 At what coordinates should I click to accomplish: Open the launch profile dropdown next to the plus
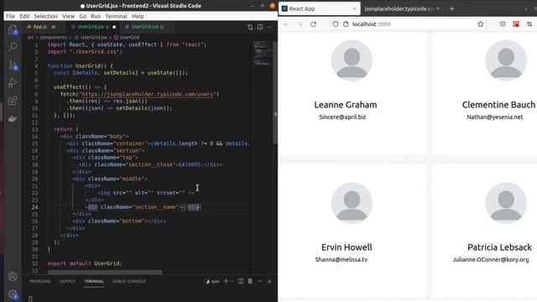pyautogui.click(x=232, y=281)
